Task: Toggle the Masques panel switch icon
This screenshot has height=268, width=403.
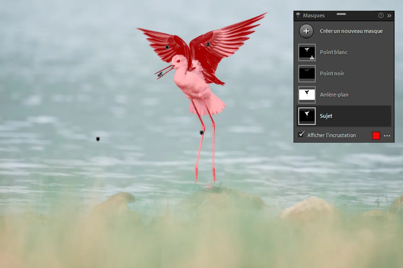Action: click(298, 15)
